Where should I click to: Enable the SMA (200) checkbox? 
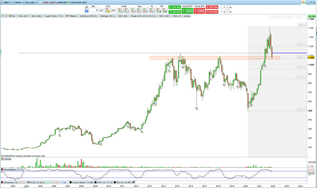[30, 16]
